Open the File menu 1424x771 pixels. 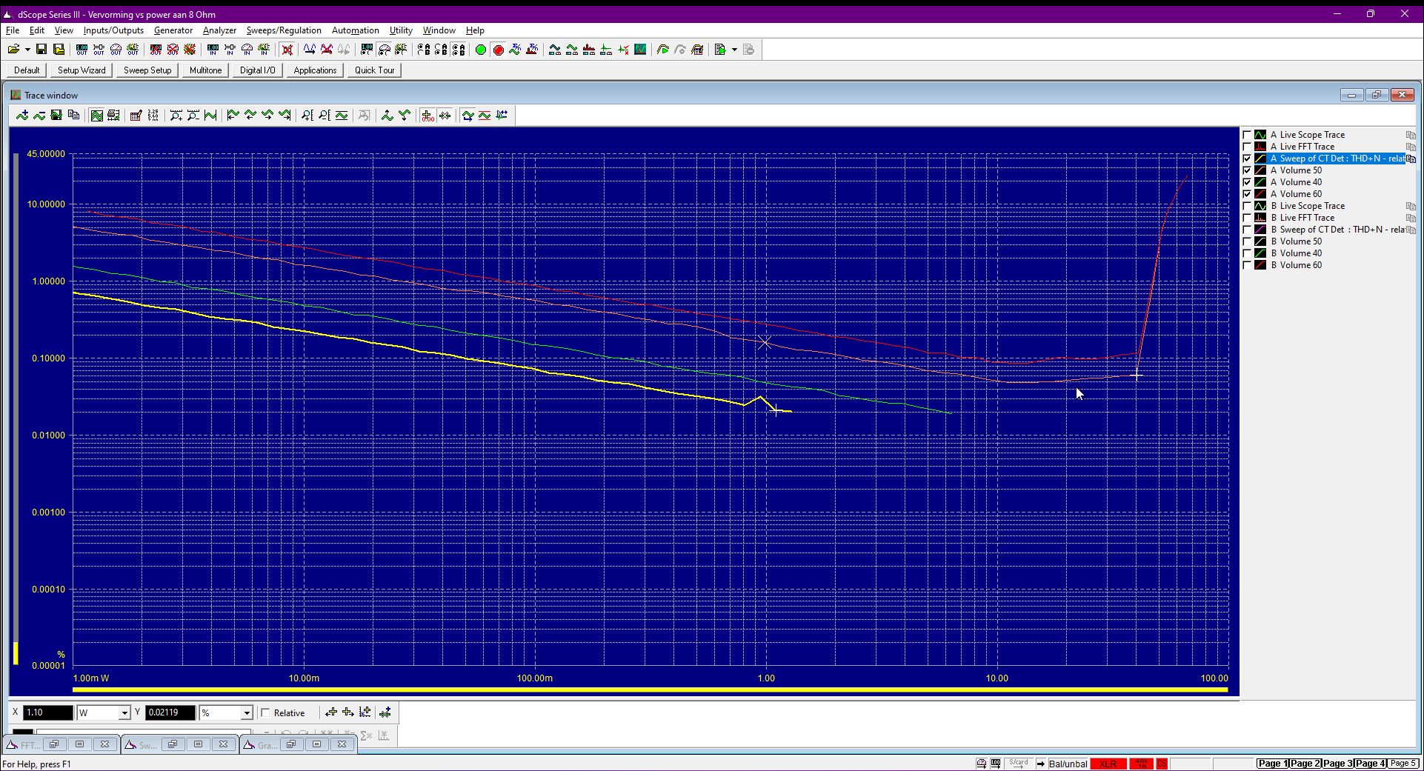(x=13, y=30)
